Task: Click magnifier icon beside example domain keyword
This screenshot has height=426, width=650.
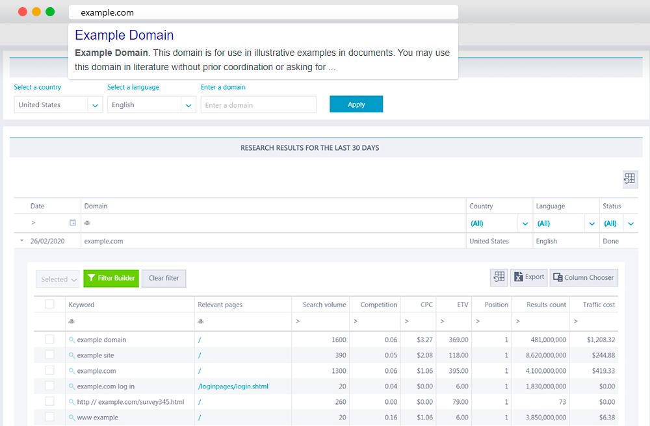Action: point(71,340)
